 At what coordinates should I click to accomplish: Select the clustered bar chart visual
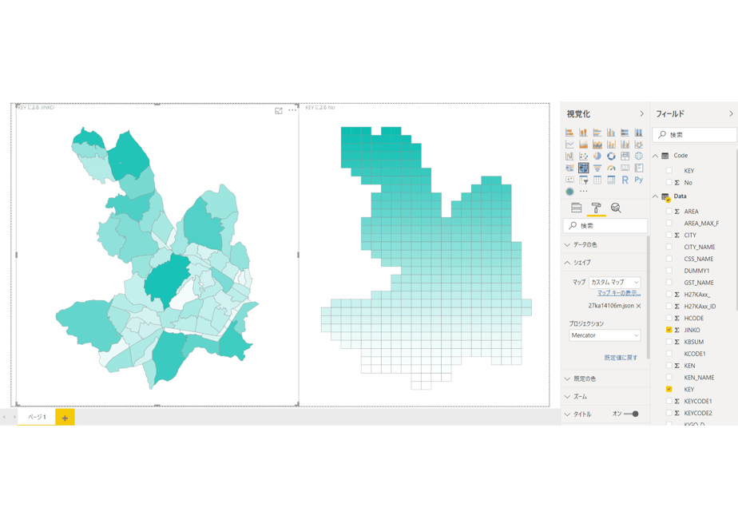coord(597,133)
